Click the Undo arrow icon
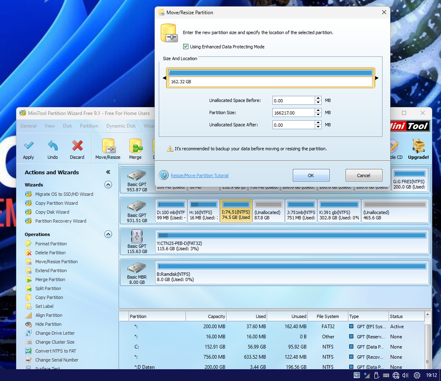Screen dimensions: 441x381 pyautogui.click(x=53, y=145)
